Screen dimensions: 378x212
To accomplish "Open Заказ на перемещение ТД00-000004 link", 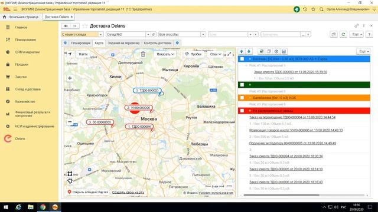I will 292,117.
